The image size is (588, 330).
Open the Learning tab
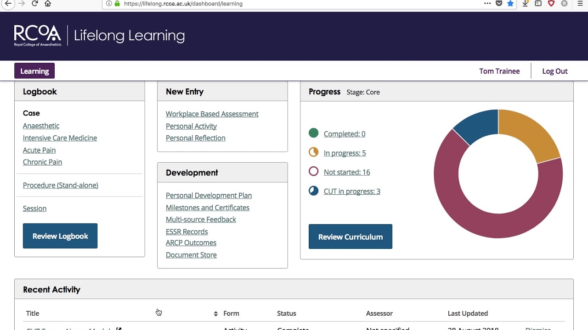click(34, 71)
